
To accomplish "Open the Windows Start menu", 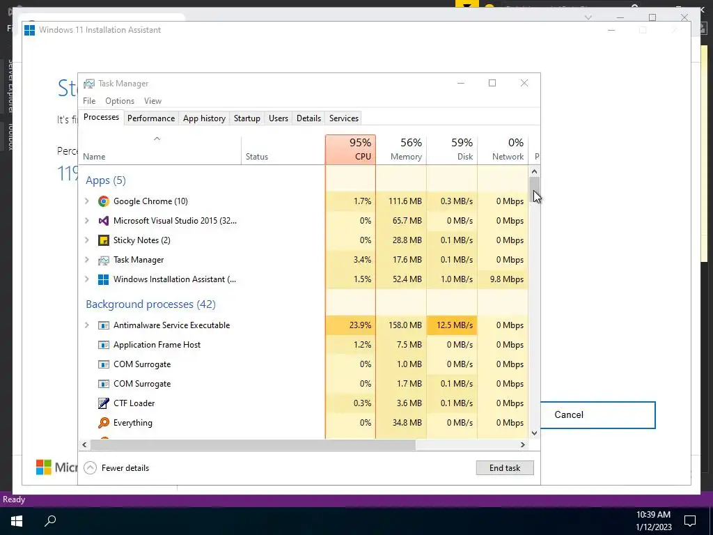I will click(17, 520).
